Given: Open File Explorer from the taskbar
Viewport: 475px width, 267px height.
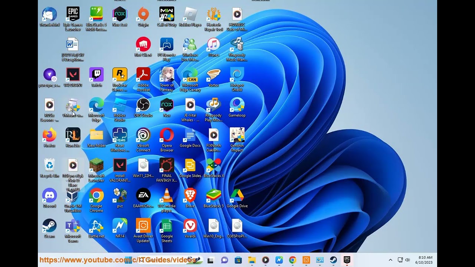Looking at the screenshot, I should 252,260.
